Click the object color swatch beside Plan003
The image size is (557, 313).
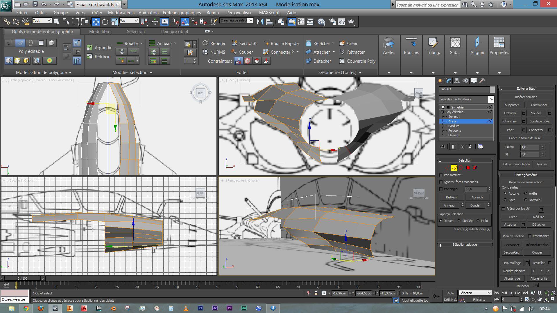[492, 89]
